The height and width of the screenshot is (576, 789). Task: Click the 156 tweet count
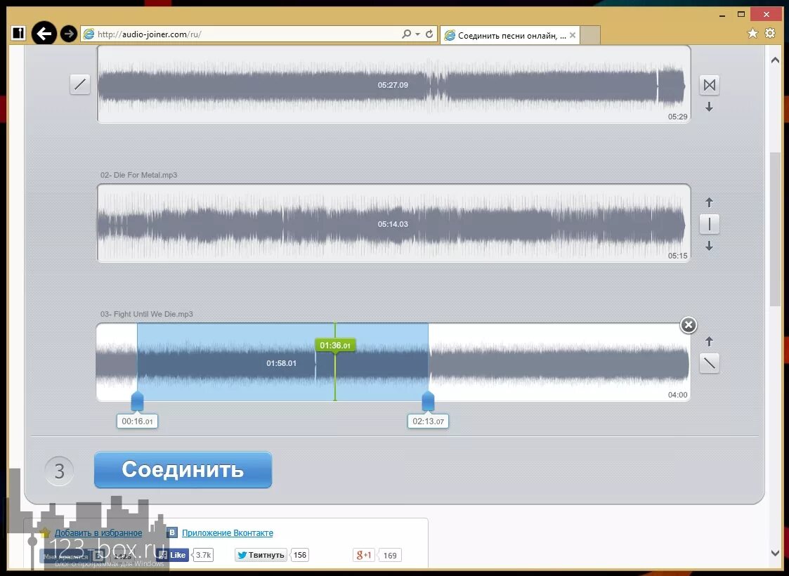(x=300, y=555)
